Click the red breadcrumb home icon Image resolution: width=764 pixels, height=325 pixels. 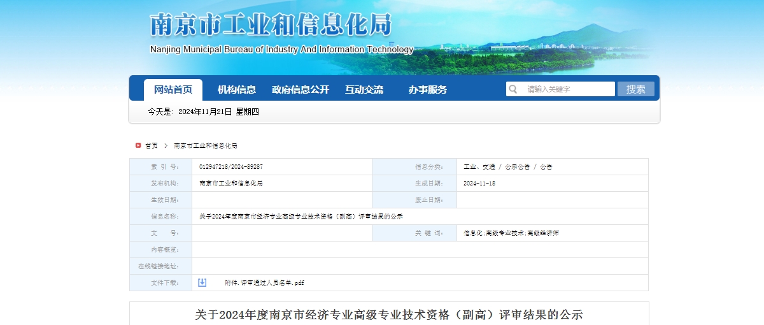[x=138, y=145]
